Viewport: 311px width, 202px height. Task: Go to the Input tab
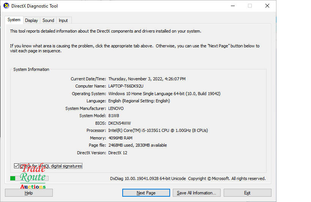[63, 20]
